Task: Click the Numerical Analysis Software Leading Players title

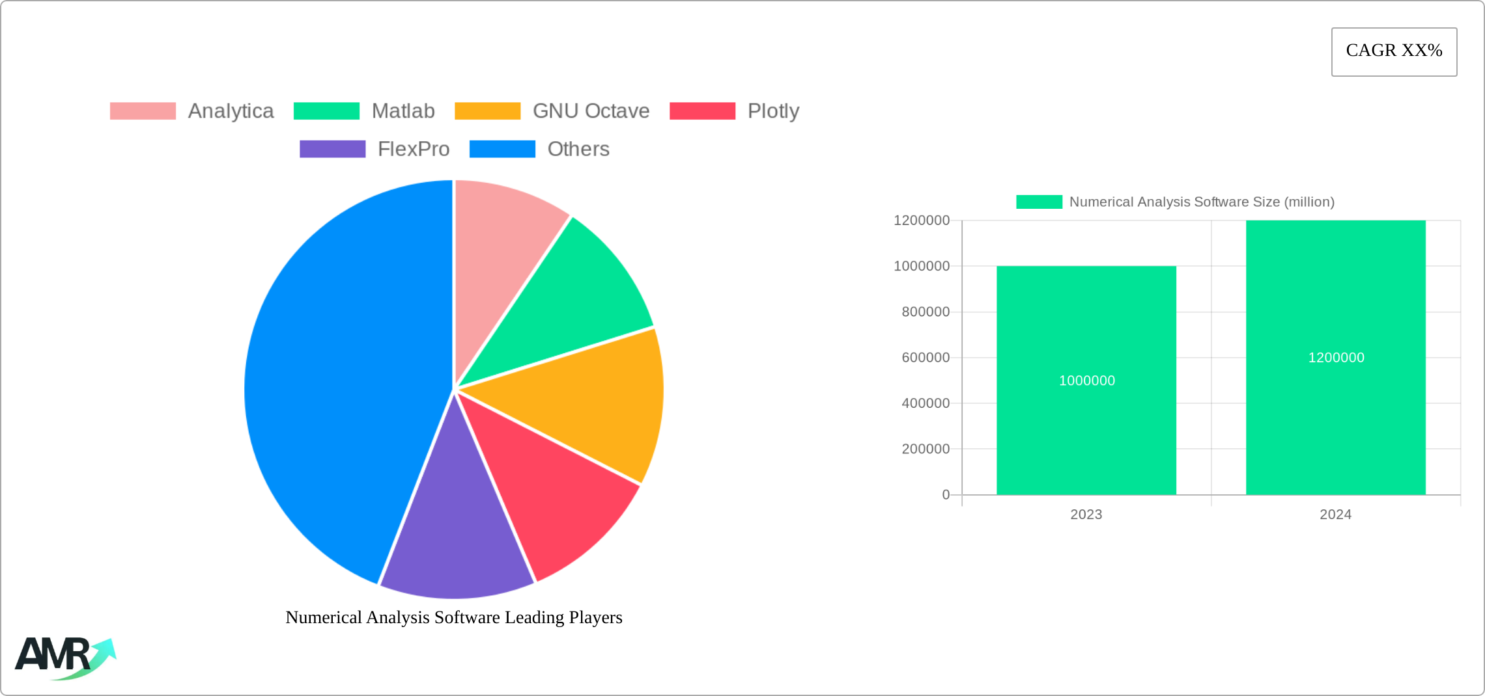Action: pos(454,617)
